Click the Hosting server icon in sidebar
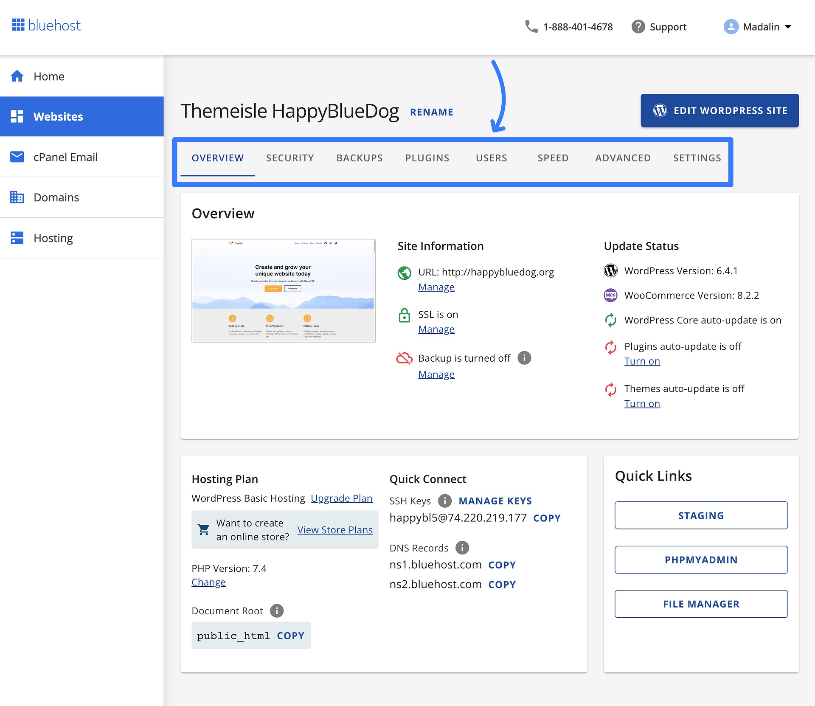Viewport: 815px width, 706px height. click(x=17, y=238)
